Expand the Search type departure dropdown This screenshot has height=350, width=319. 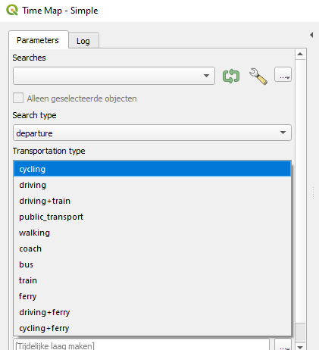pos(152,133)
